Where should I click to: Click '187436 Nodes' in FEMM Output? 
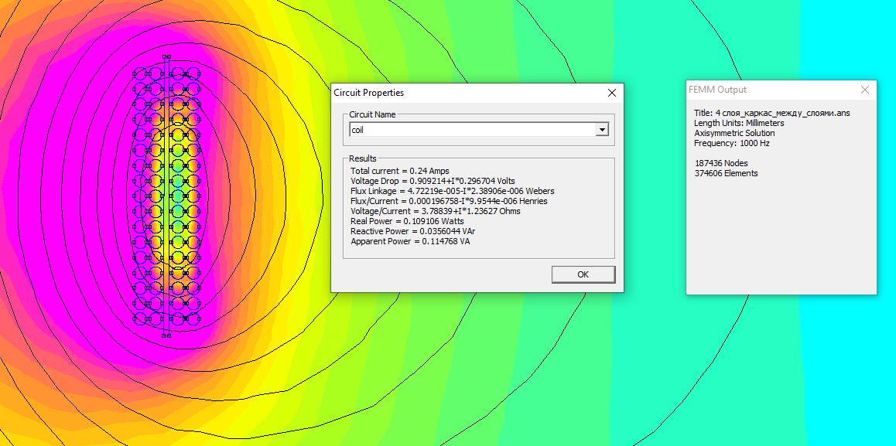721,163
